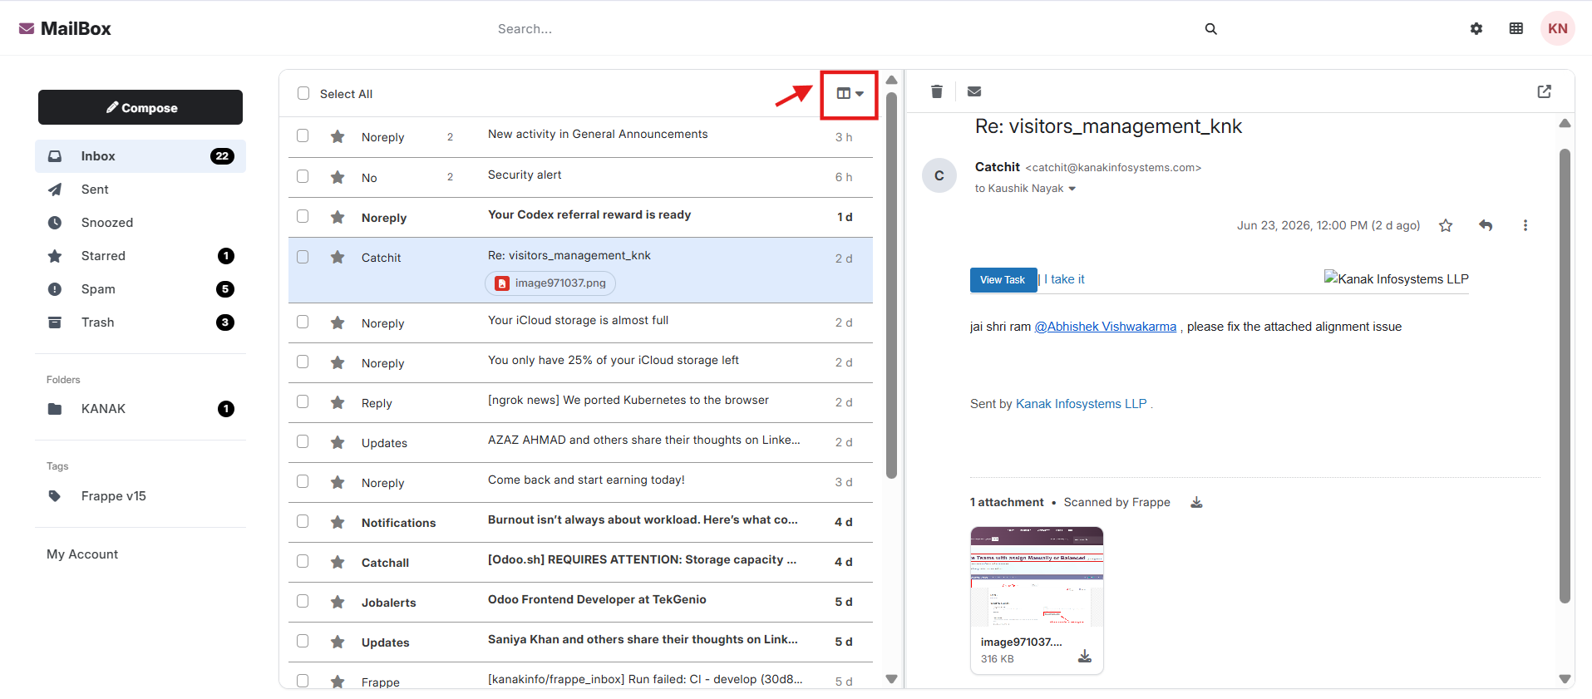This screenshot has height=699, width=1592.
Task: Open the three-dot more options menu
Action: coord(1525,225)
